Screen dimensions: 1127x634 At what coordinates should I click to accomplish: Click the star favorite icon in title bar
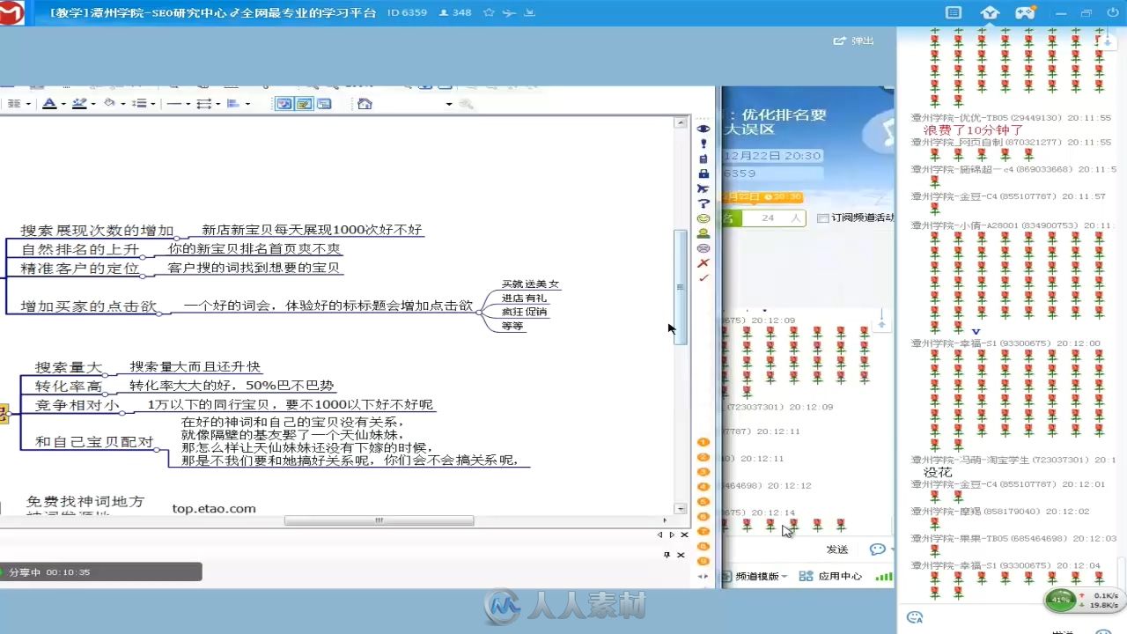pyautogui.click(x=489, y=12)
